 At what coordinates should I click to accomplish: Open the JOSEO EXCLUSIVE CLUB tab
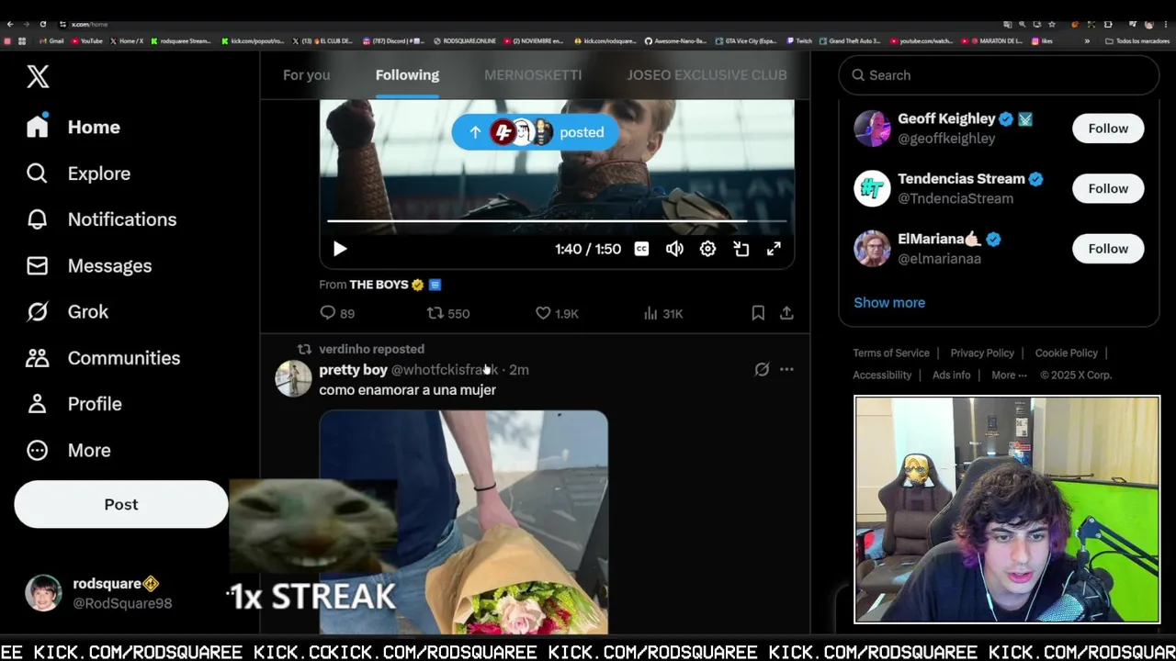[707, 75]
